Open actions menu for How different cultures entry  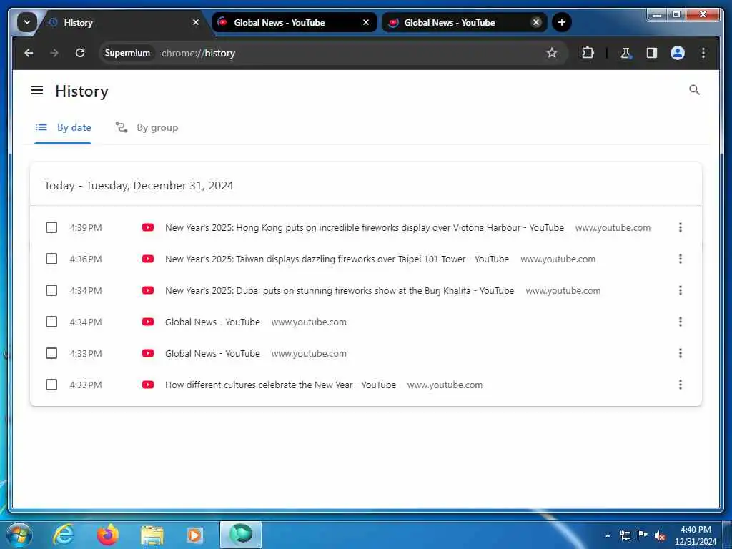(x=681, y=385)
